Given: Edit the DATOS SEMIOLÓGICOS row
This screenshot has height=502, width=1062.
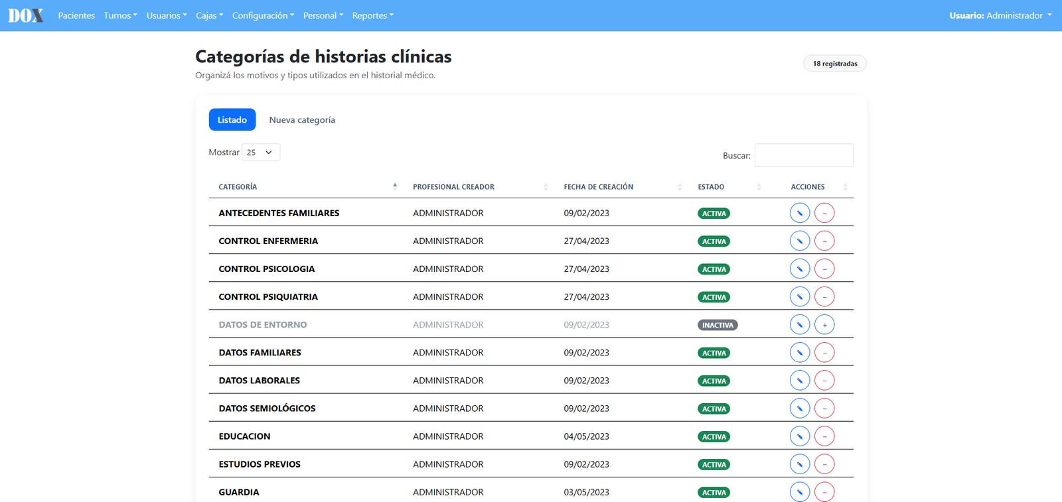Looking at the screenshot, I should (x=800, y=408).
